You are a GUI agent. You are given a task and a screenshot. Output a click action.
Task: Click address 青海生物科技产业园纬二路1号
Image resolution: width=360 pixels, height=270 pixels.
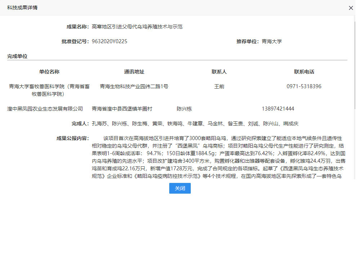click(x=134, y=86)
